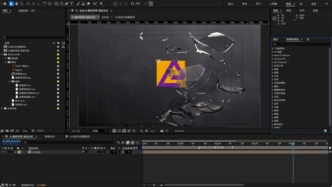
Task: Open the Graph Editor in timeline
Action: tap(137, 143)
